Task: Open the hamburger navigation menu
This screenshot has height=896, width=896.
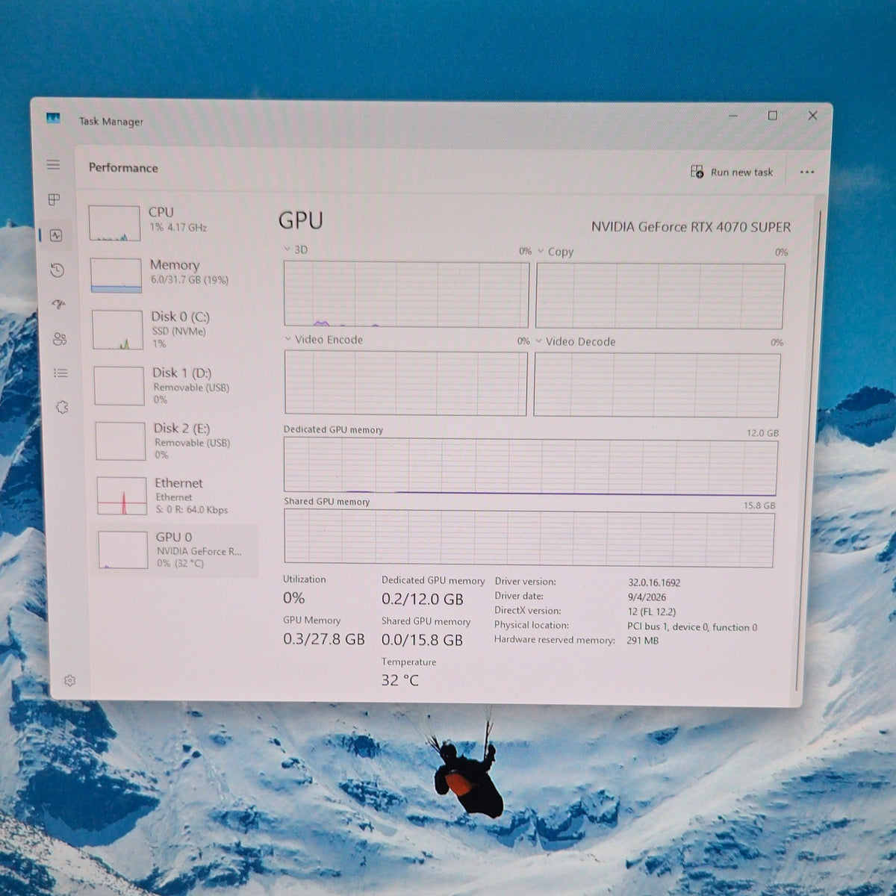Action: coord(54,164)
